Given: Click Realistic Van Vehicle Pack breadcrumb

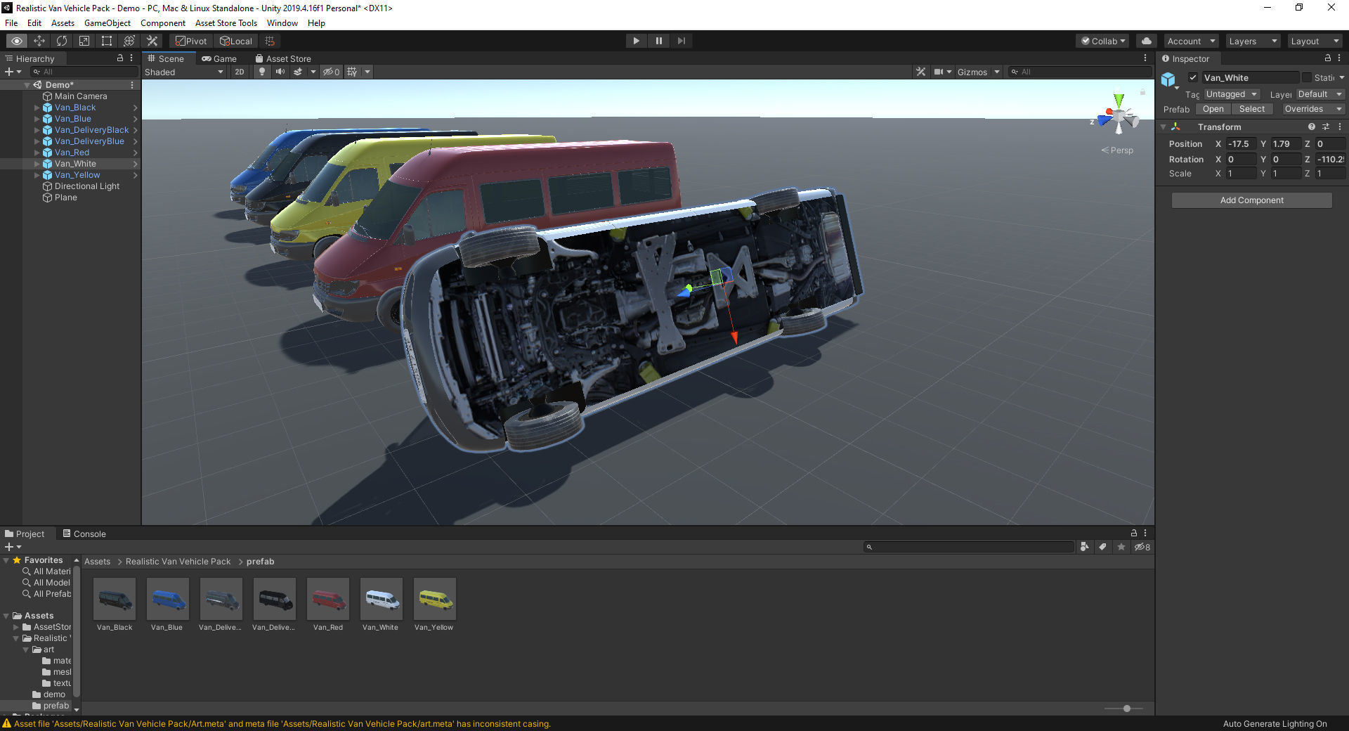Looking at the screenshot, I should click(178, 562).
